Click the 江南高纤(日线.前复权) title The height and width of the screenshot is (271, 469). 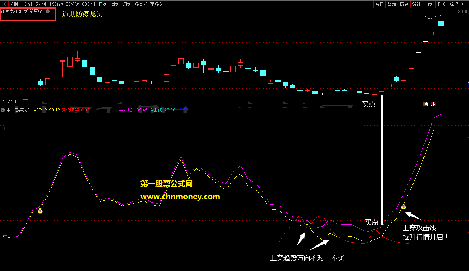tap(22, 11)
